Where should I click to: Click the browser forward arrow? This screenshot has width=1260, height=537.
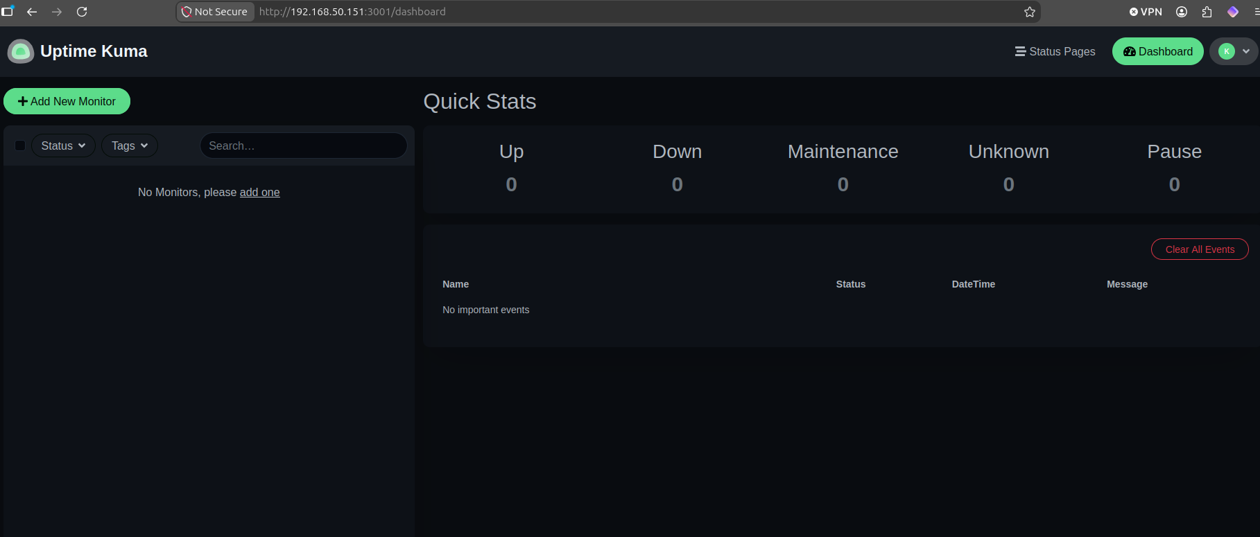point(57,12)
